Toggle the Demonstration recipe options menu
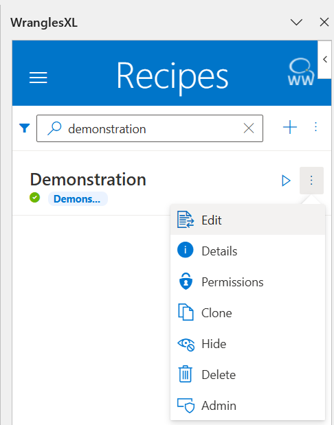The height and width of the screenshot is (425, 334). click(x=311, y=181)
